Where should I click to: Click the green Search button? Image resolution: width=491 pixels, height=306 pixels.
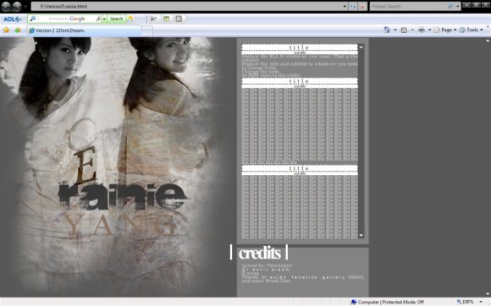click(117, 19)
